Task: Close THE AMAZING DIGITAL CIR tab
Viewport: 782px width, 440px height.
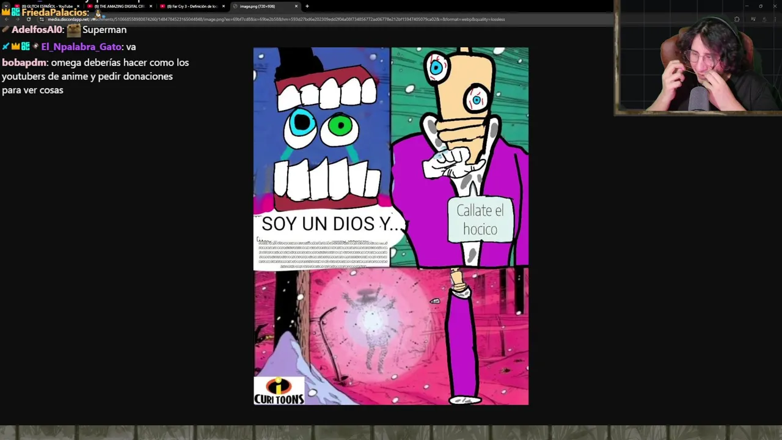Action: tap(151, 6)
